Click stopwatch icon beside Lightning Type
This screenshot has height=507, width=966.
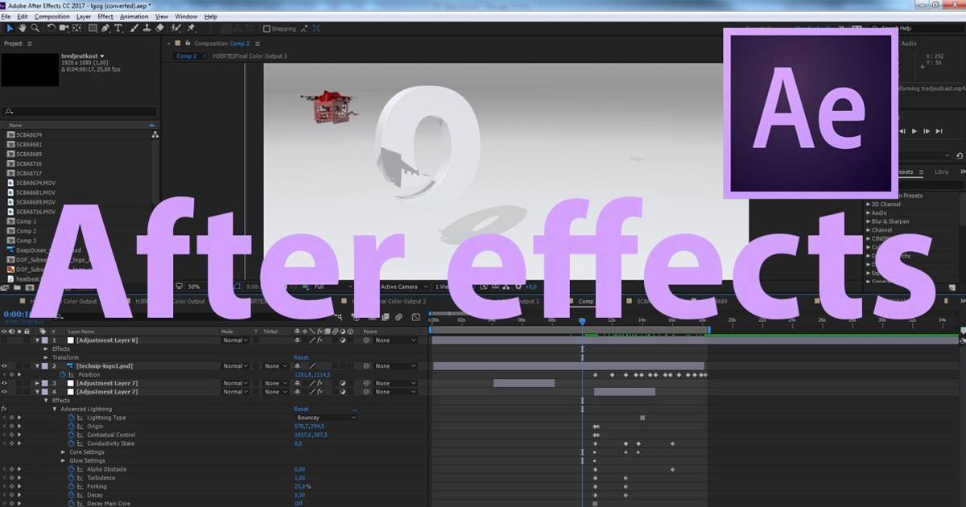point(71,418)
